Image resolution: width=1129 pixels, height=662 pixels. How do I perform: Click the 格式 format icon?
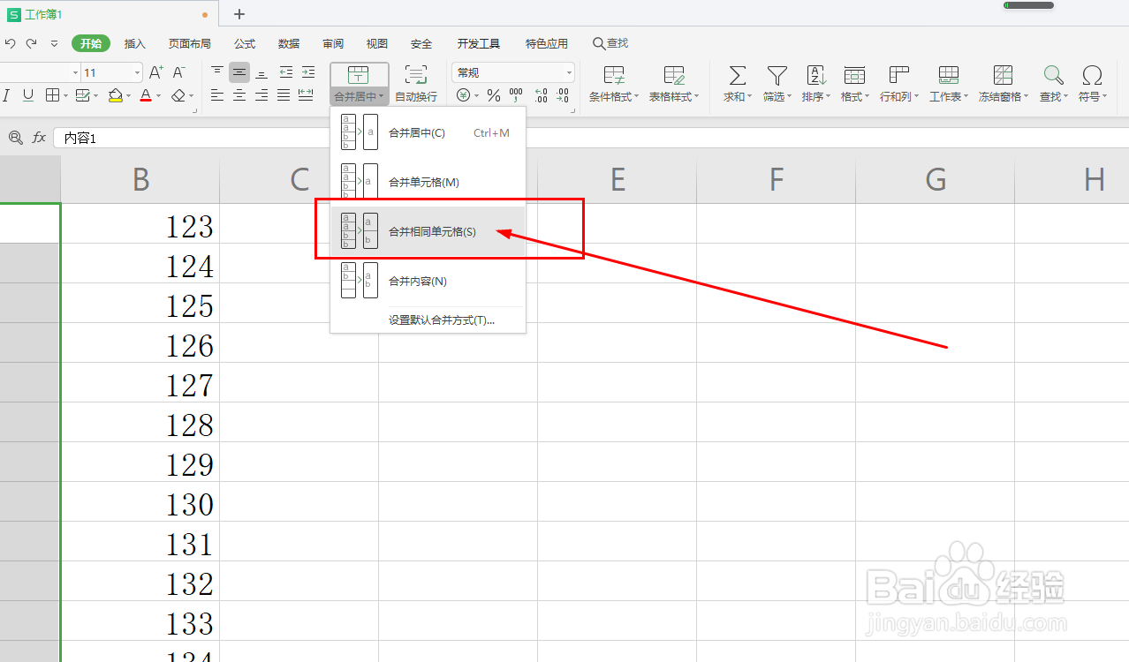854,75
